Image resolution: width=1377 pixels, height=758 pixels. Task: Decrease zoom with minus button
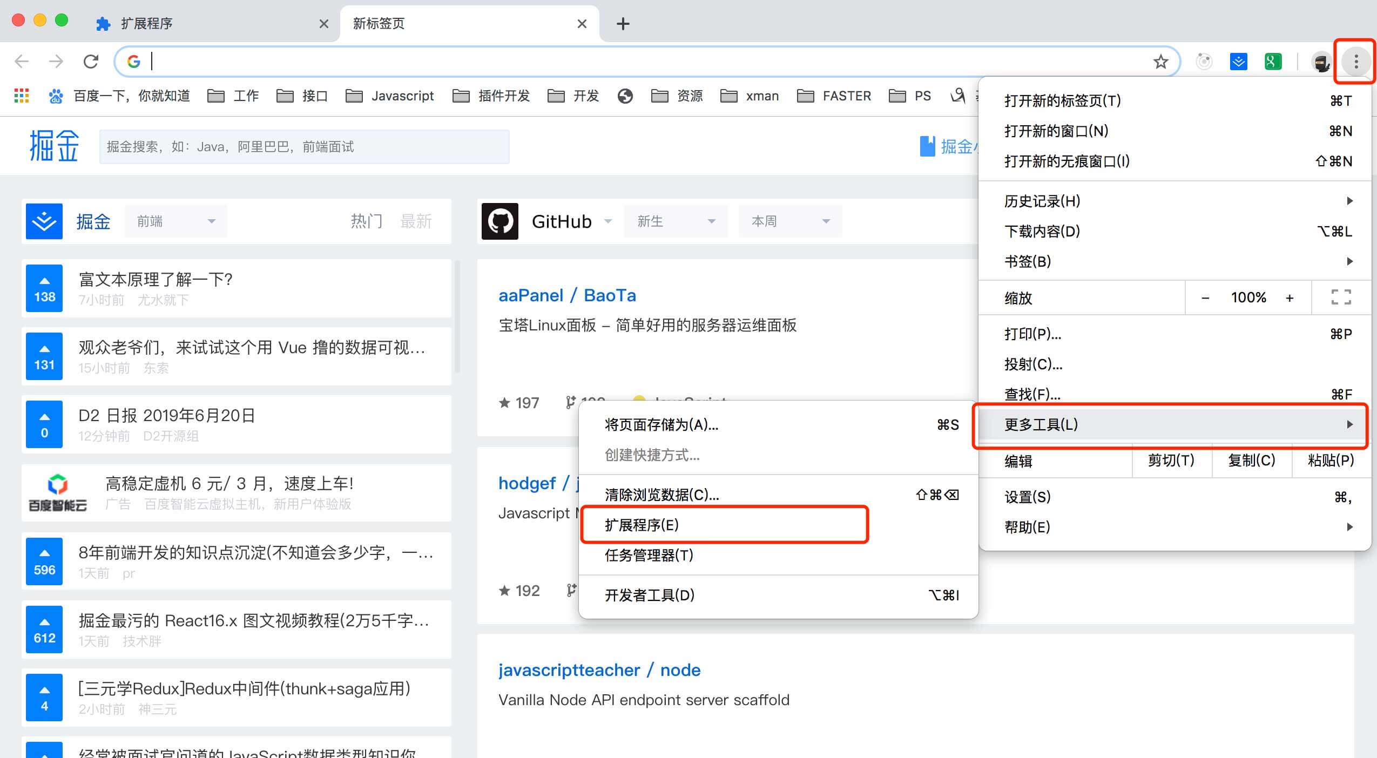[1205, 297]
